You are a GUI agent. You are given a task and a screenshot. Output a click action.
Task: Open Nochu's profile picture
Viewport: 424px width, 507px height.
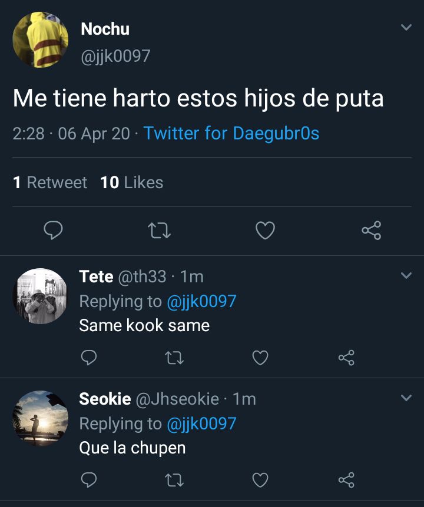pyautogui.click(x=41, y=40)
